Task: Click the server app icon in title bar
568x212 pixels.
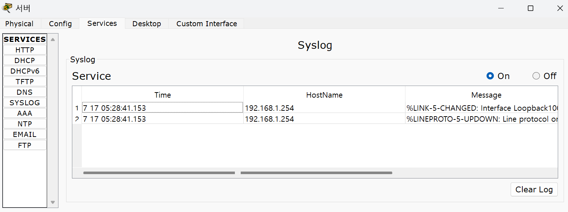Action: click(x=7, y=8)
